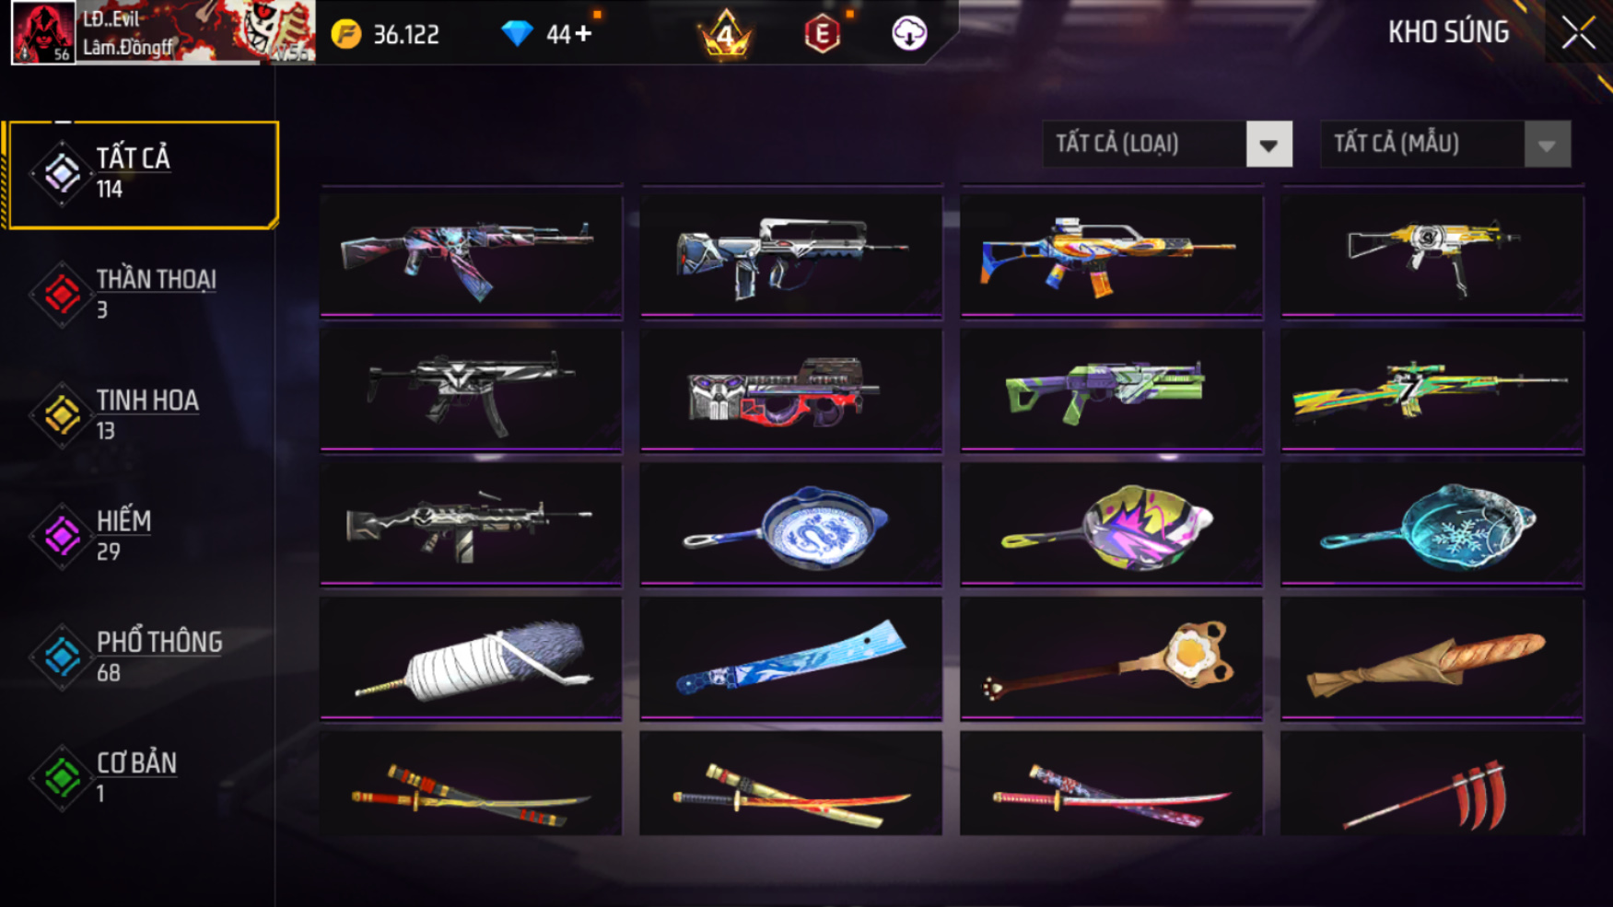The image size is (1613, 907).
Task: Tap the blue diamond currency icon
Action: point(517,34)
